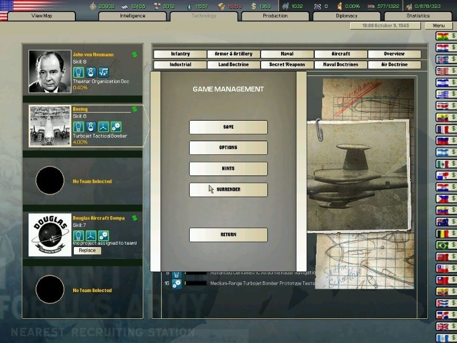Click Replace for the Douglas Aircraft team
This screenshot has width=457, height=343.
pyautogui.click(x=87, y=250)
